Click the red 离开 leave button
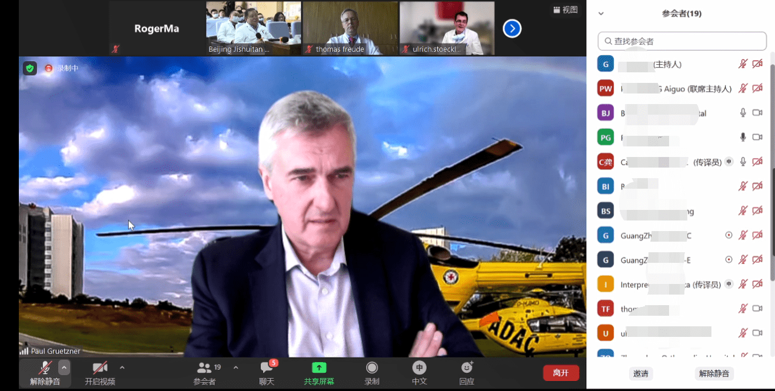Screen dimensions: 775x391 tap(561, 373)
